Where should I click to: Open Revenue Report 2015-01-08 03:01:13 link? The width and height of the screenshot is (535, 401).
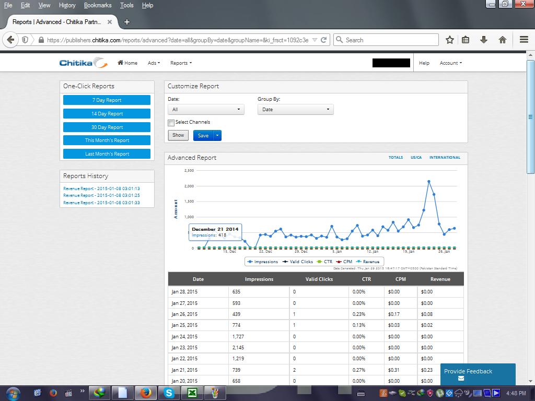[x=101, y=188]
